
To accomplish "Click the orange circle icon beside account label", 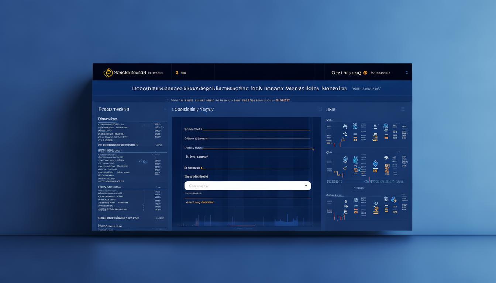I will pyautogui.click(x=365, y=73).
